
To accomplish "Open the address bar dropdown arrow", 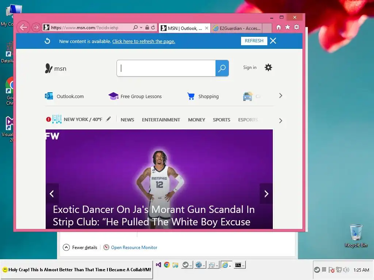I will click(141, 28).
